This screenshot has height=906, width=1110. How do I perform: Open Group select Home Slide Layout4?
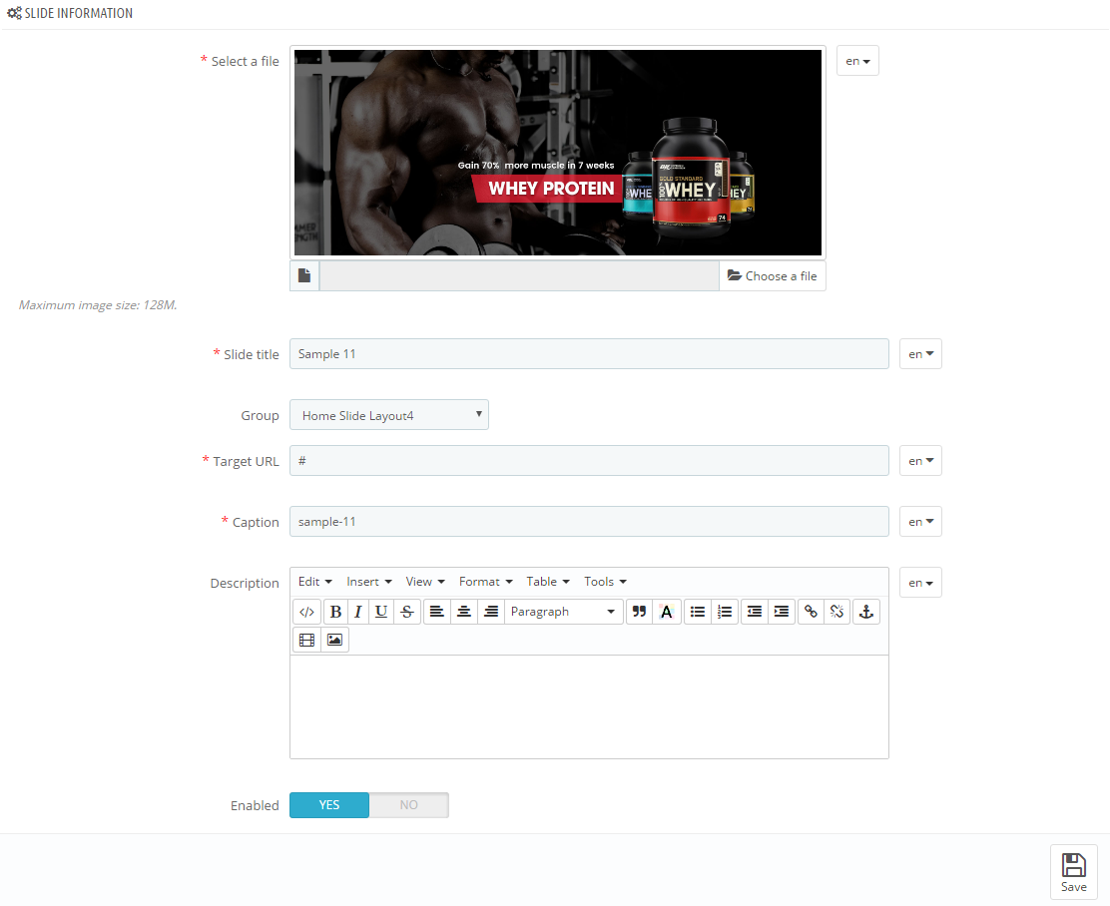point(388,415)
